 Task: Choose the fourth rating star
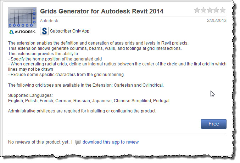(216, 10)
